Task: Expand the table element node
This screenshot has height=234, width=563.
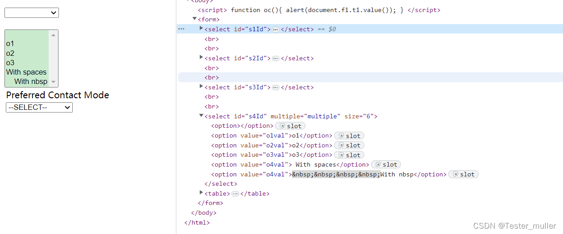Action: click(x=201, y=193)
